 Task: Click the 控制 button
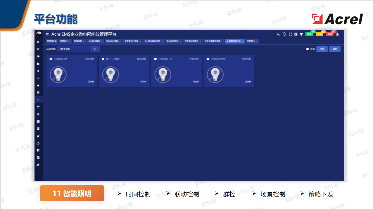pos(322,49)
